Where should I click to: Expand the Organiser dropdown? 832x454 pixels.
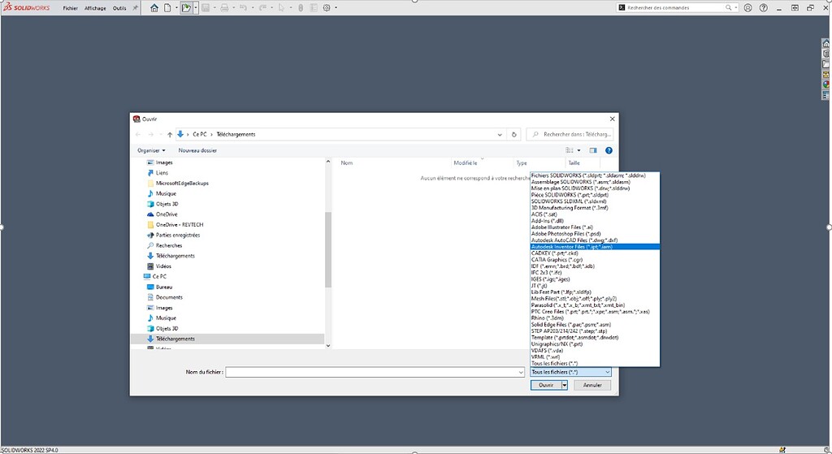pos(151,150)
